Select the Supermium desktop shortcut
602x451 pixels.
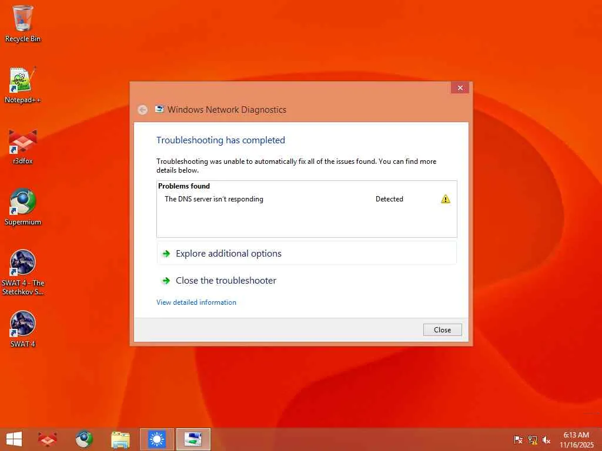point(23,207)
